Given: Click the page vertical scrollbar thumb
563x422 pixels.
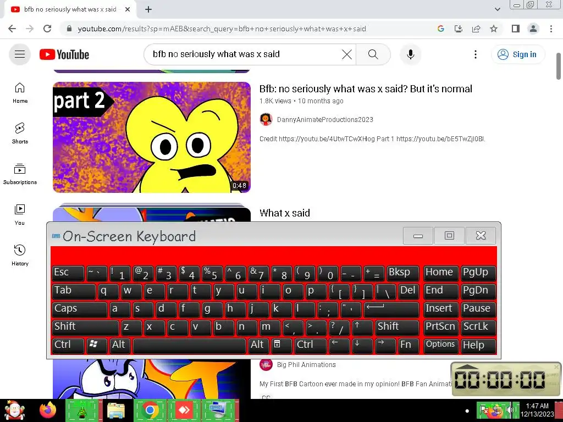Looking at the screenshot, I should 559,66.
